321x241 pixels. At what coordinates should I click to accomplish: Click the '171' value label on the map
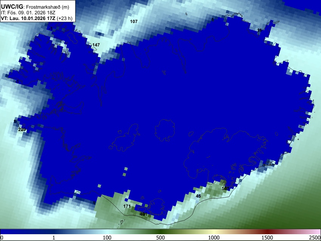127,206
